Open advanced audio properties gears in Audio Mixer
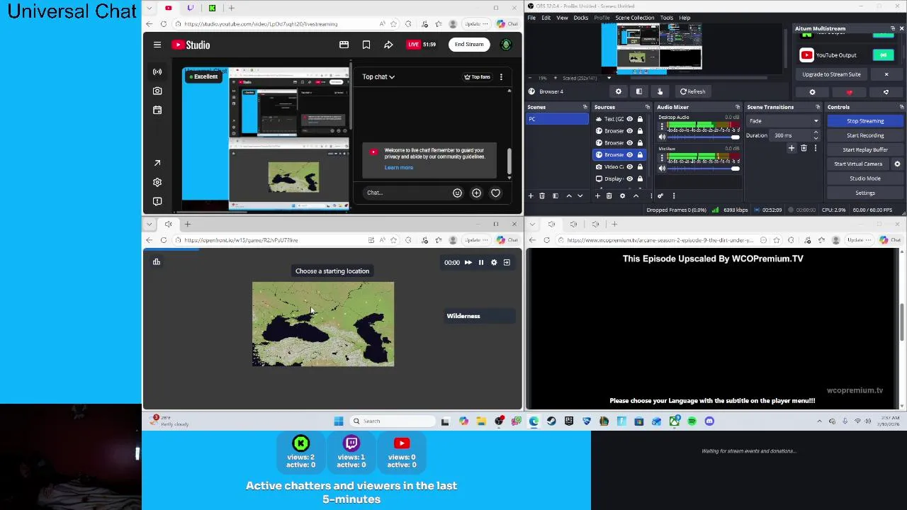 pyautogui.click(x=660, y=196)
